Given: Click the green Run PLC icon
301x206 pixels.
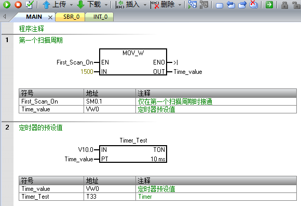Looking at the screenshot, I should [x=7, y=5].
